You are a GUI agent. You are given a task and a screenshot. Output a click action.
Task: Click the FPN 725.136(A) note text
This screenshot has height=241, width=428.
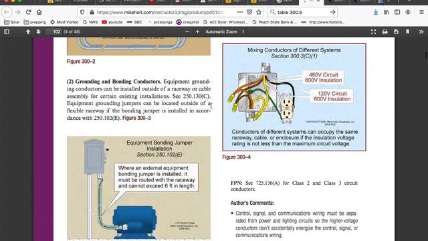[x=294, y=186]
